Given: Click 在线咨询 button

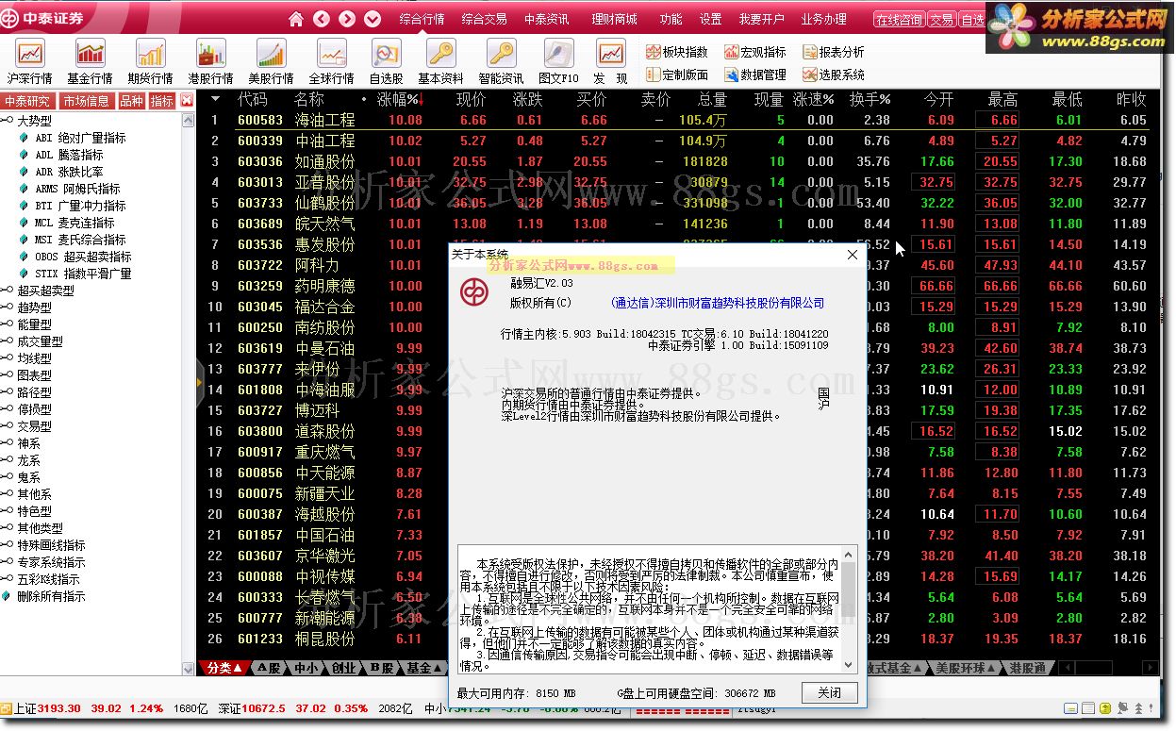Looking at the screenshot, I should (899, 20).
